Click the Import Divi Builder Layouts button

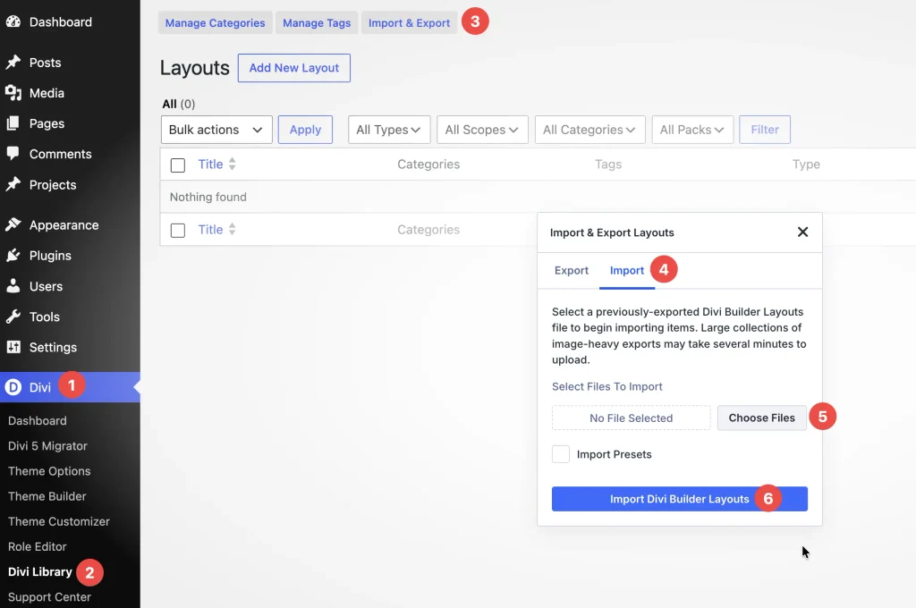coord(680,499)
